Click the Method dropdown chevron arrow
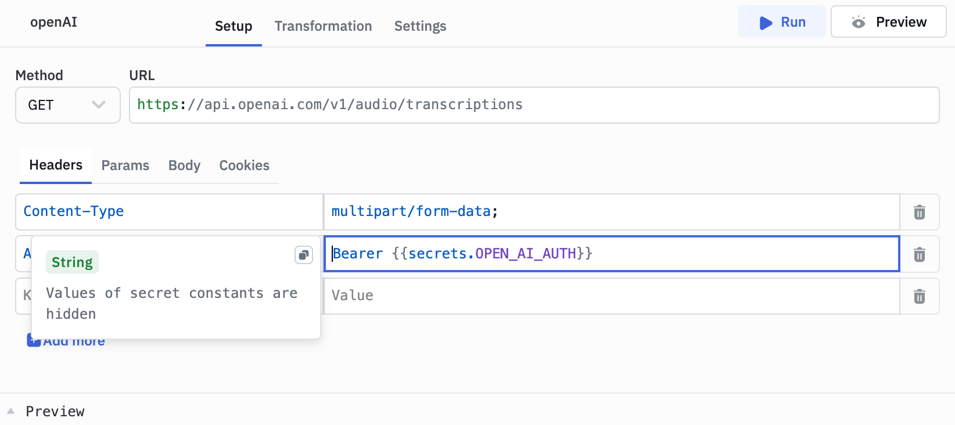This screenshot has height=425, width=955. tap(99, 105)
